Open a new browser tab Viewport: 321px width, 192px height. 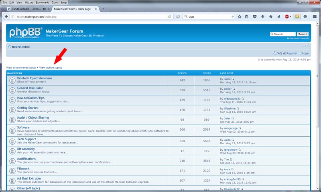[x=103, y=9]
